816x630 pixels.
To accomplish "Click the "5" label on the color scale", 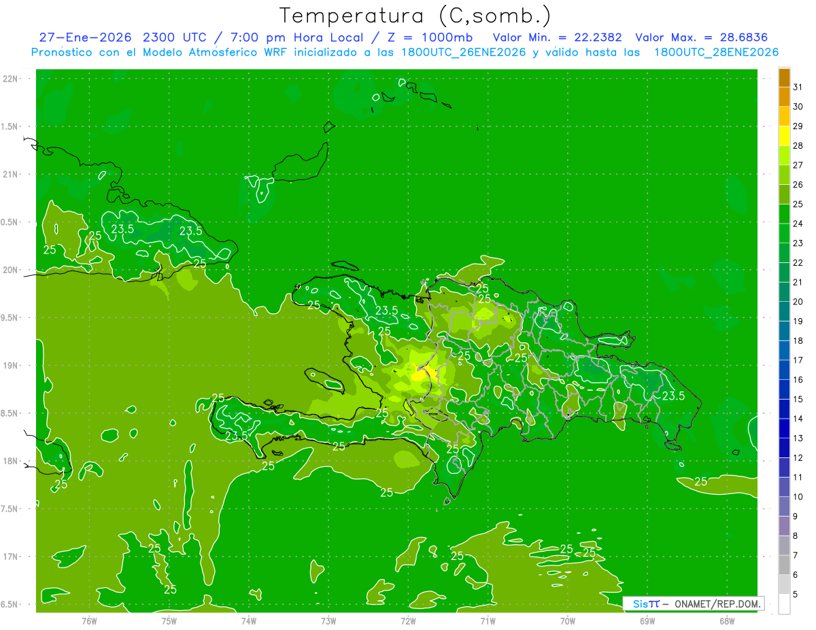I will (x=796, y=595).
